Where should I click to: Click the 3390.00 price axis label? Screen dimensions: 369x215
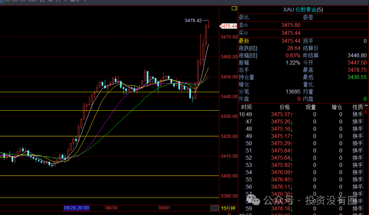click(229, 196)
